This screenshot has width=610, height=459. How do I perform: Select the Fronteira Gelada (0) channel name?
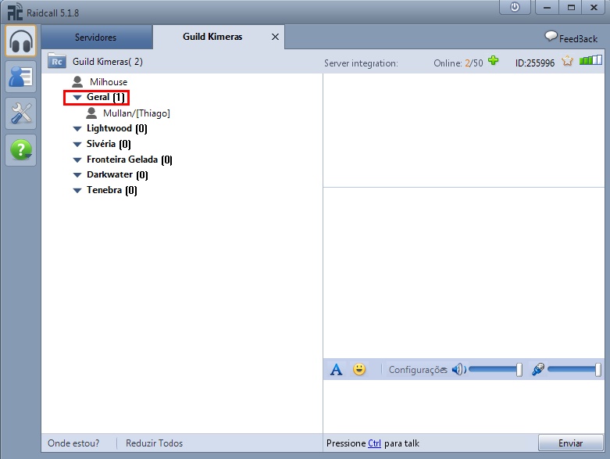[129, 160]
